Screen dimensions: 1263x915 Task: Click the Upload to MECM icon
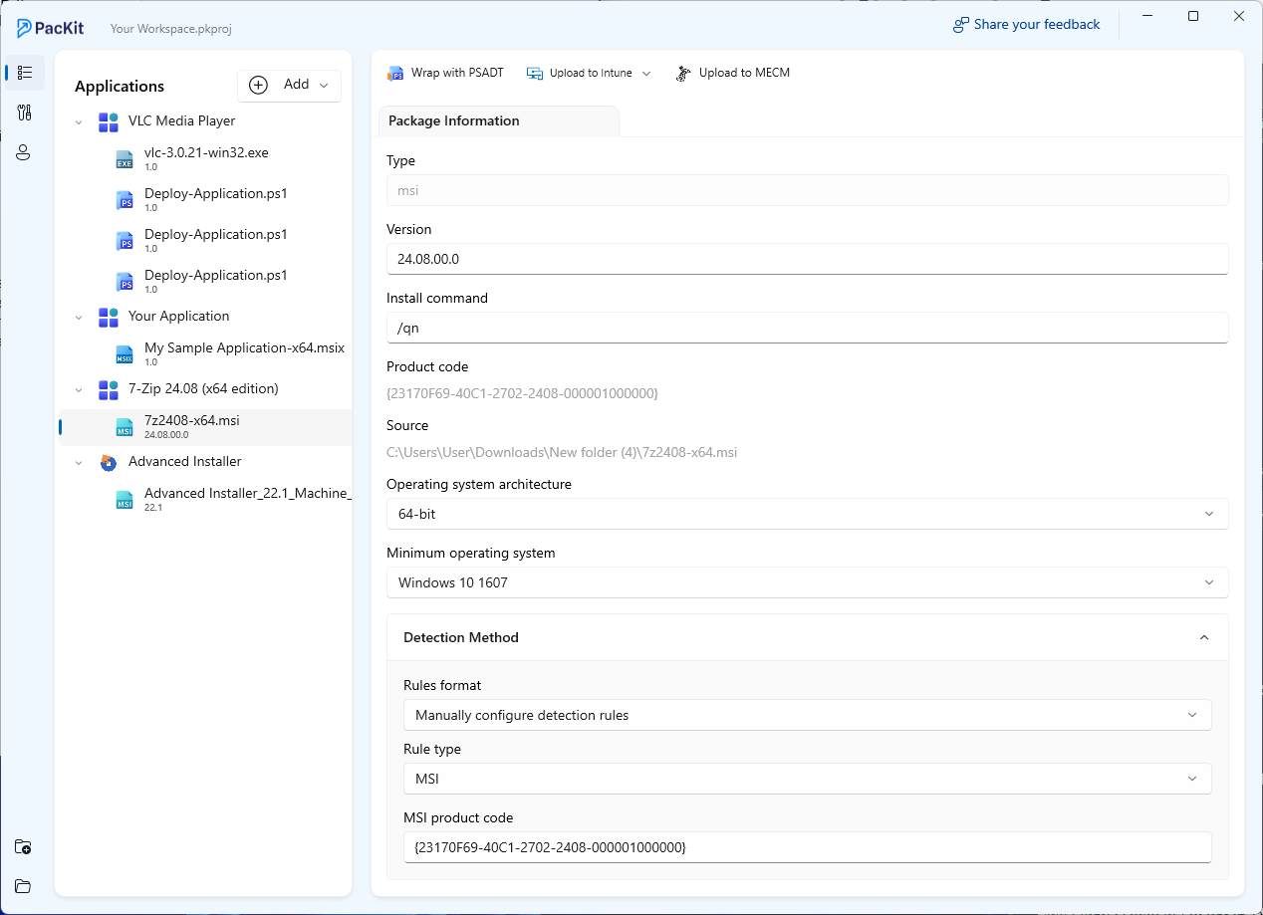(x=683, y=73)
